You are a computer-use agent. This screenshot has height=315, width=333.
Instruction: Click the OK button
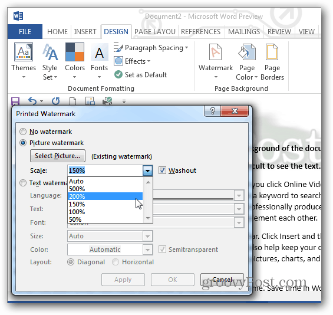click(x=173, y=280)
